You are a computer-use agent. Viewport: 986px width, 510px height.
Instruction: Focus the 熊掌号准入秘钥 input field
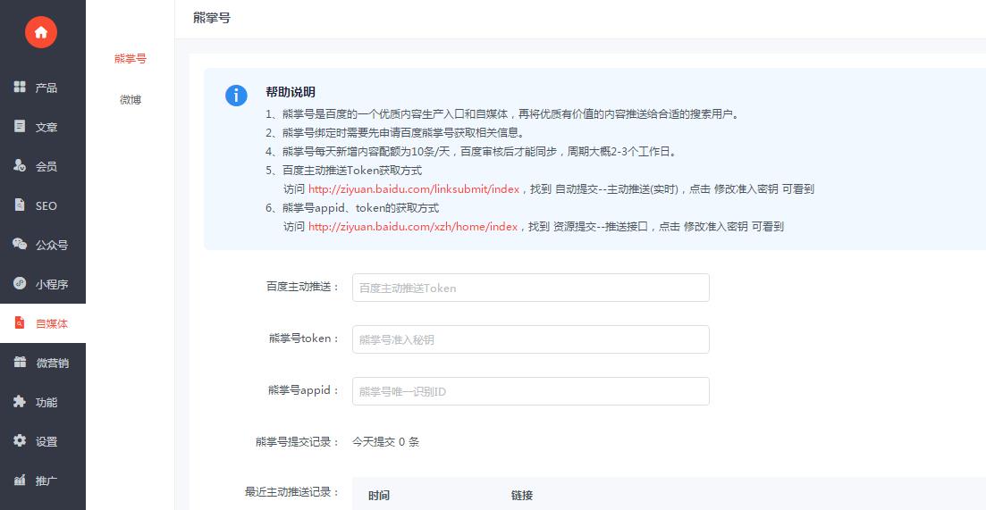pos(531,339)
